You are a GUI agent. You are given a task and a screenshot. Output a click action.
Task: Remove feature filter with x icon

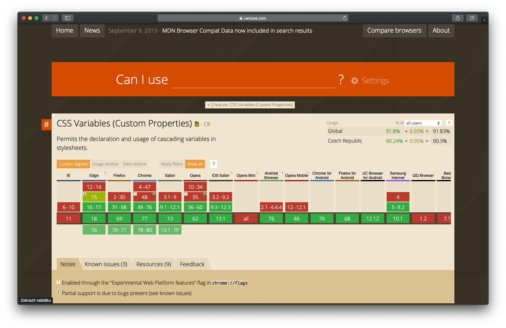[209, 105]
